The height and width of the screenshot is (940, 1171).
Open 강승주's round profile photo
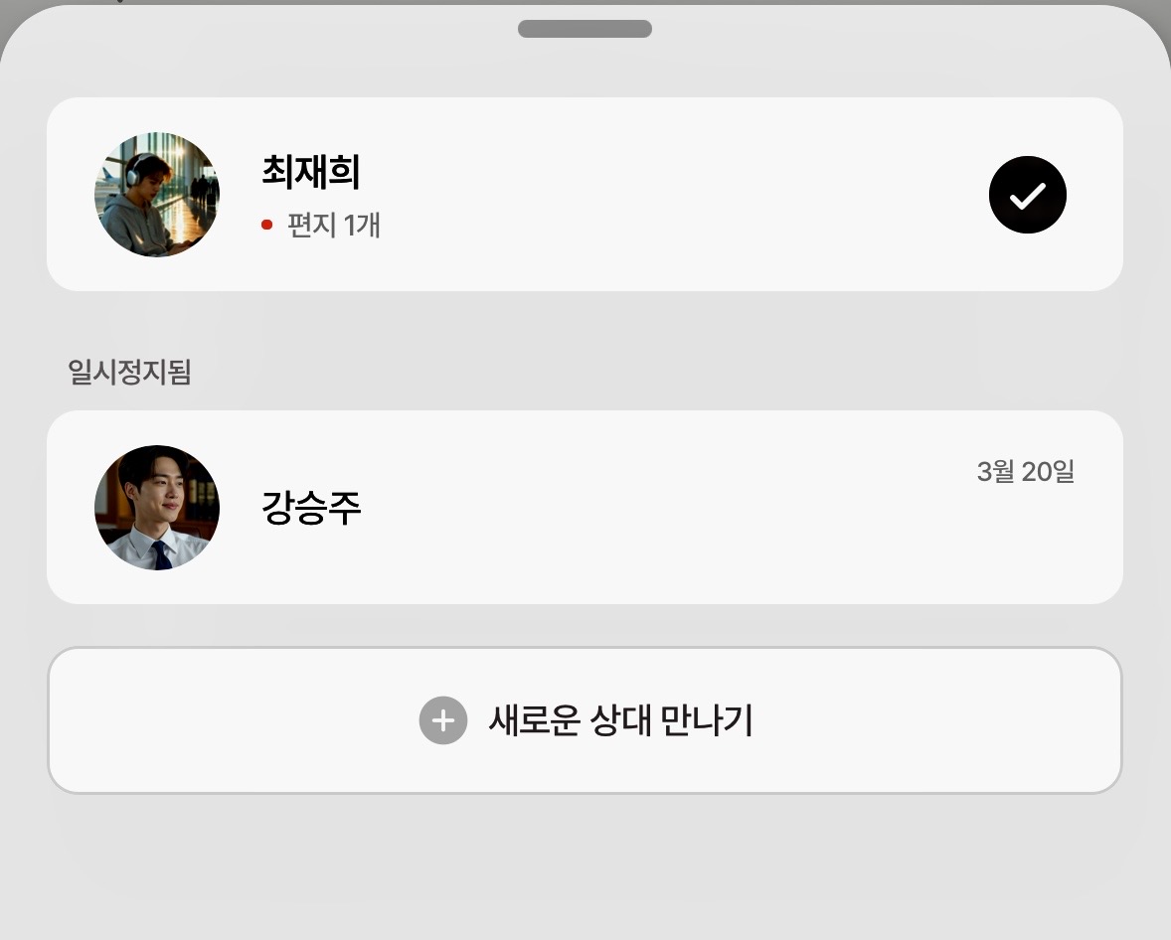coord(157,508)
